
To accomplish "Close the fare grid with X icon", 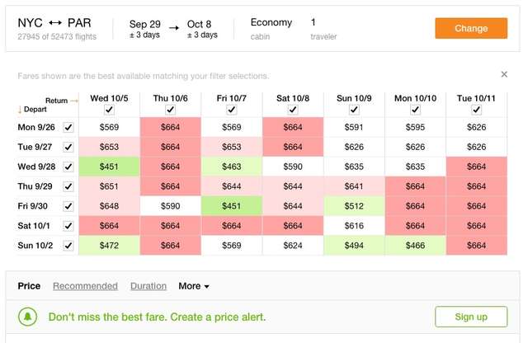I will pos(504,74).
